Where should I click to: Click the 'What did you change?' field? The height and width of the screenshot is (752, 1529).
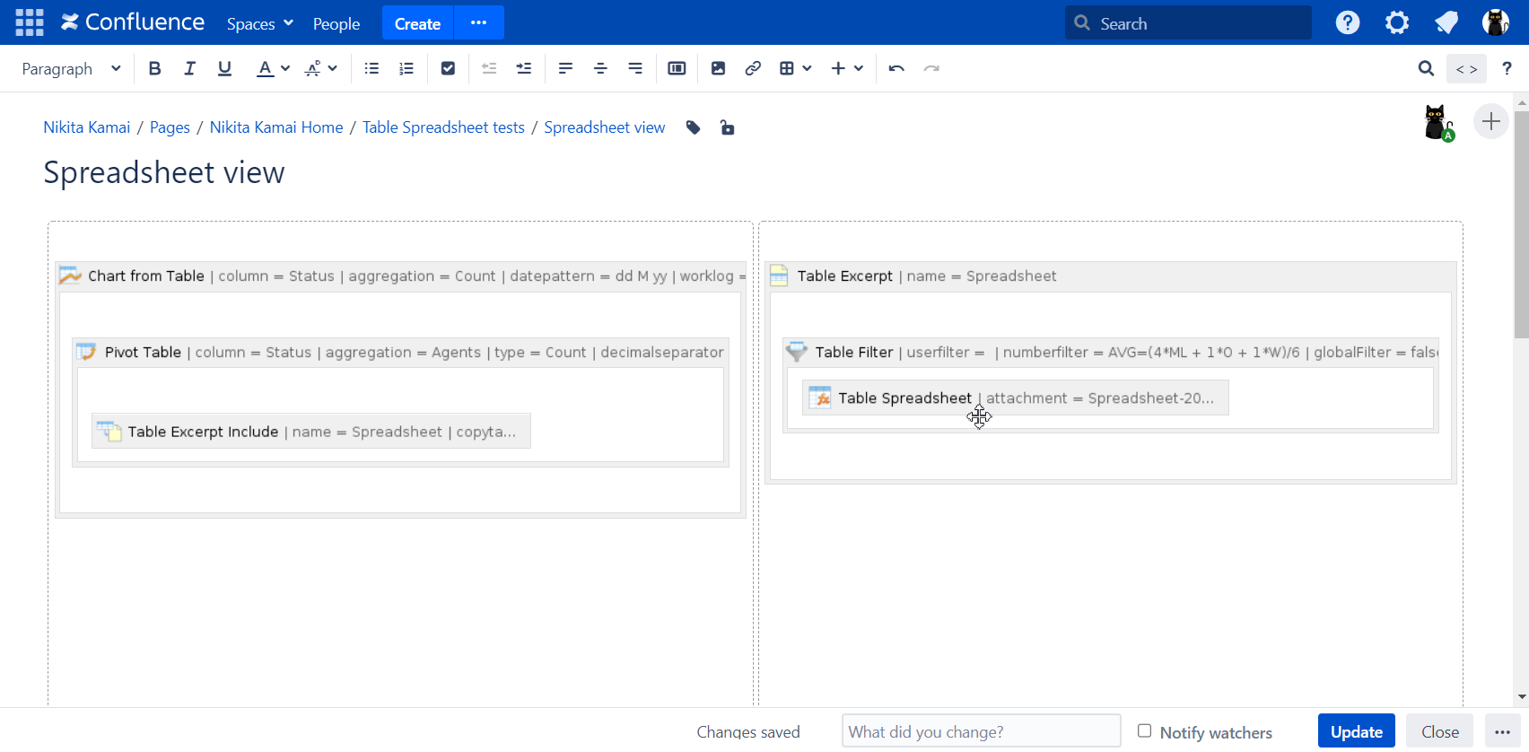pos(981,731)
